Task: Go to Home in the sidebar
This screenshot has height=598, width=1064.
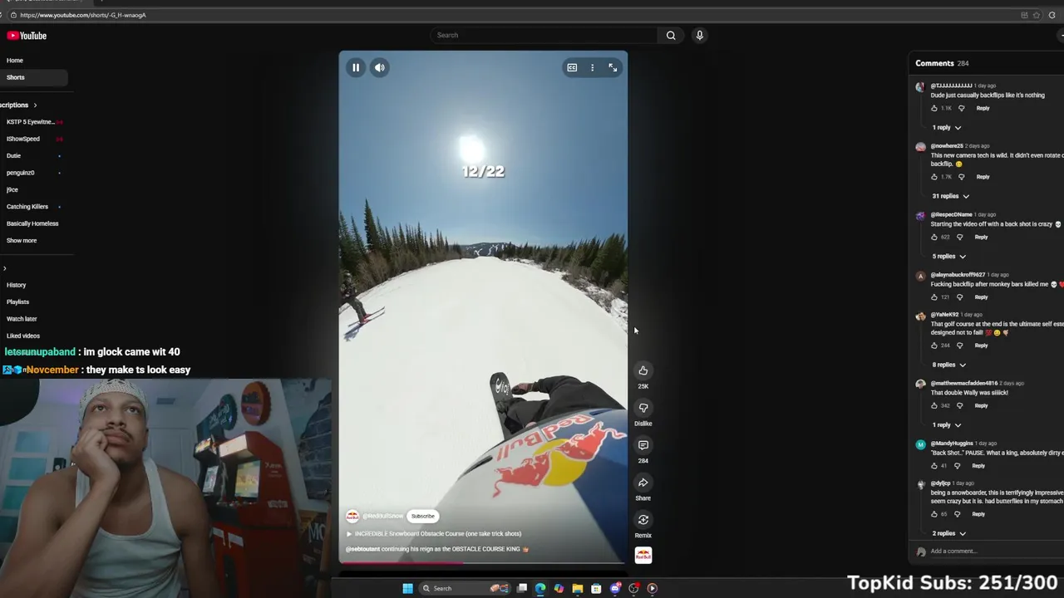Action: point(33,61)
